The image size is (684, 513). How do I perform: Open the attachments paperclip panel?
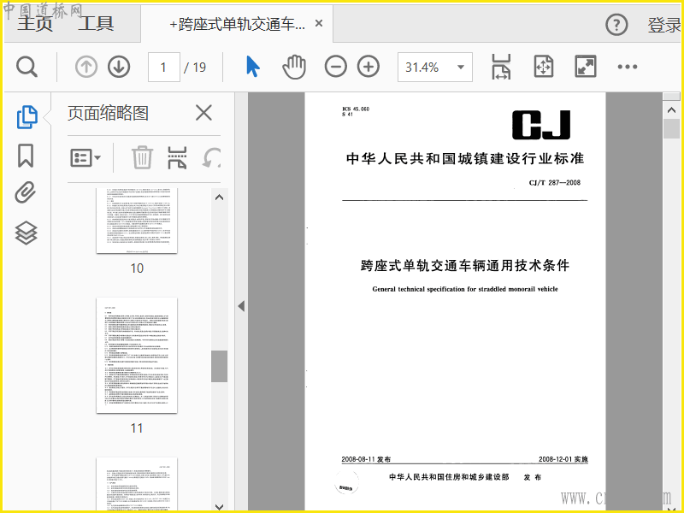pyautogui.click(x=26, y=193)
